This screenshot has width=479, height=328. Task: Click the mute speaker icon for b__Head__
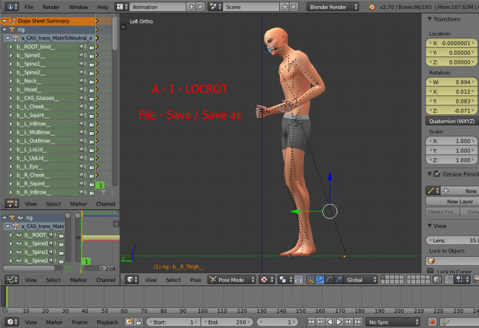click(x=82, y=90)
